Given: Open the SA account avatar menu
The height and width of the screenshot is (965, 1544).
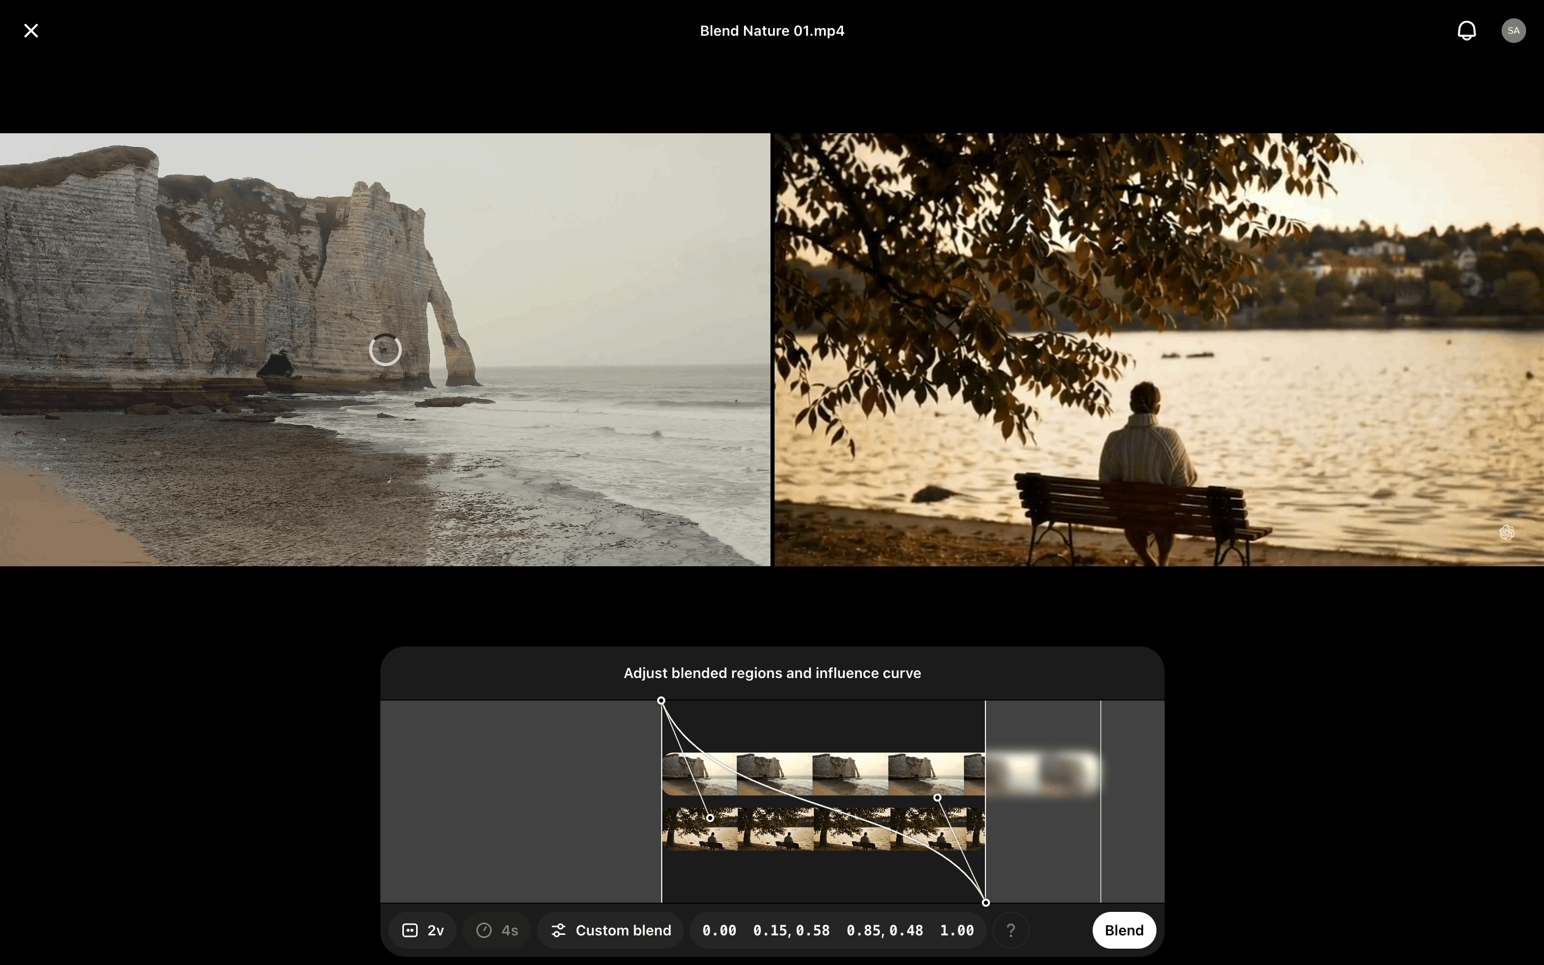Looking at the screenshot, I should [1513, 31].
